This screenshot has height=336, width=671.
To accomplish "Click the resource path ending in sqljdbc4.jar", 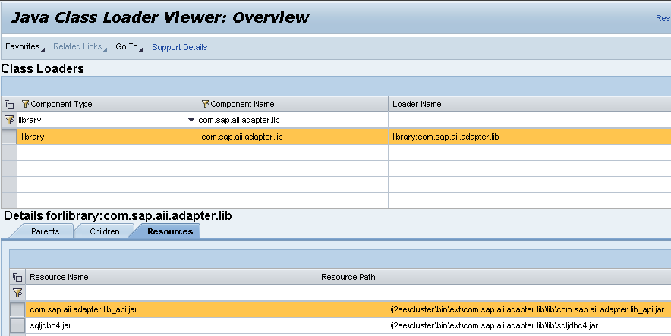I will [x=494, y=325].
